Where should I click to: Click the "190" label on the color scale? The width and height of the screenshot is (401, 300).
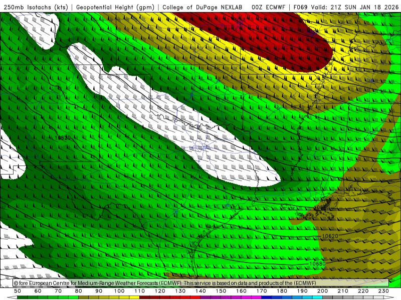302,291
